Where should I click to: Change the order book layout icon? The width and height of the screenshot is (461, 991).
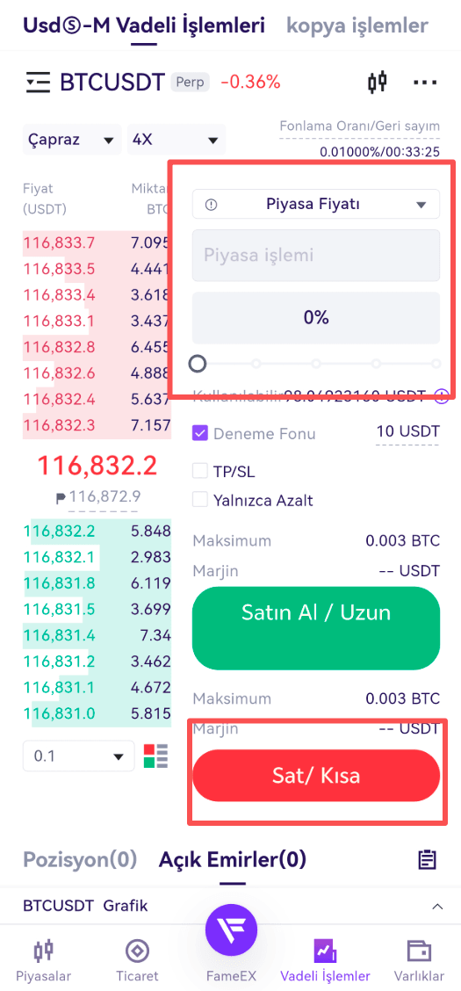click(x=156, y=756)
